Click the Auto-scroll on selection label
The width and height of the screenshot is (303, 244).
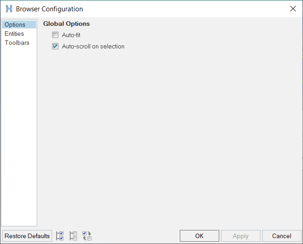point(93,46)
